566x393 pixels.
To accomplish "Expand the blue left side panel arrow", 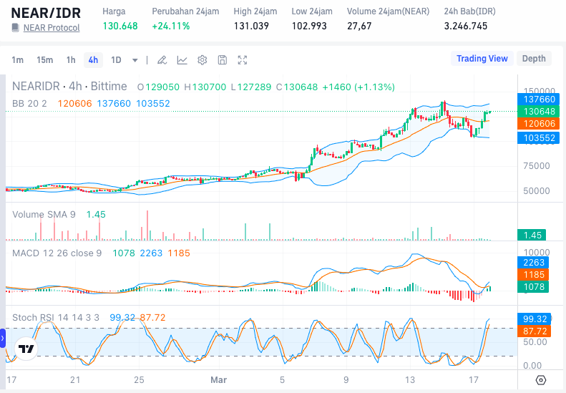I will (3, 339).
